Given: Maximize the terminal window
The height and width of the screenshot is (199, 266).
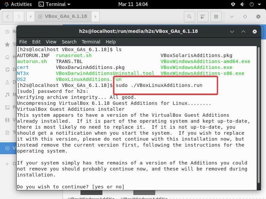Looking at the screenshot, I should [x=243, y=32].
